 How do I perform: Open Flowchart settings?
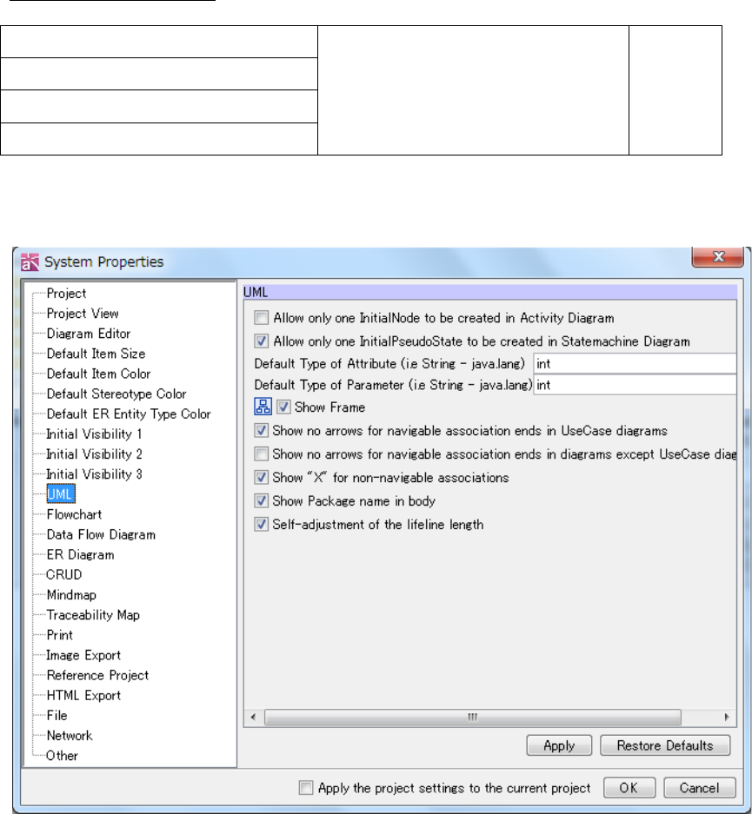tap(74, 514)
